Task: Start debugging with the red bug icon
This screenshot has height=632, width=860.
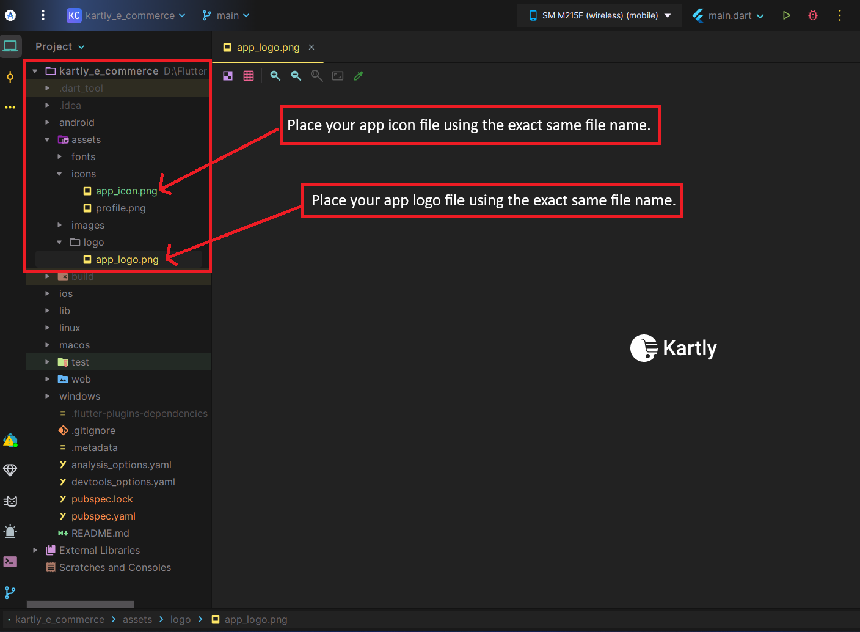Action: [813, 15]
